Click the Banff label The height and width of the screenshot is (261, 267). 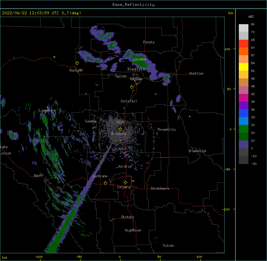tap(38, 176)
